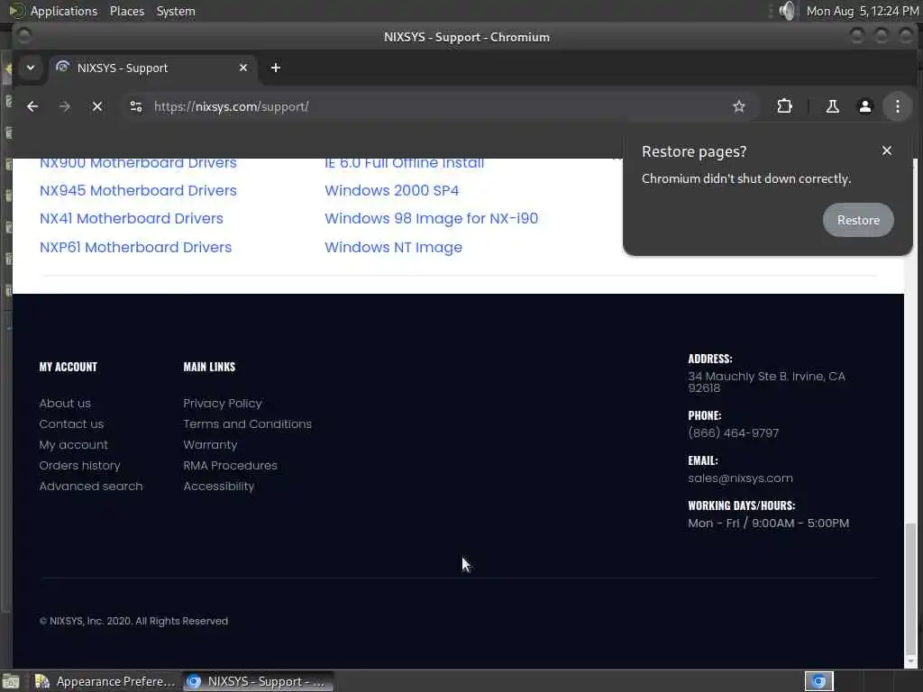Open Windows 98 Image for NX-i90 link
The width and height of the screenshot is (923, 692).
[431, 218]
